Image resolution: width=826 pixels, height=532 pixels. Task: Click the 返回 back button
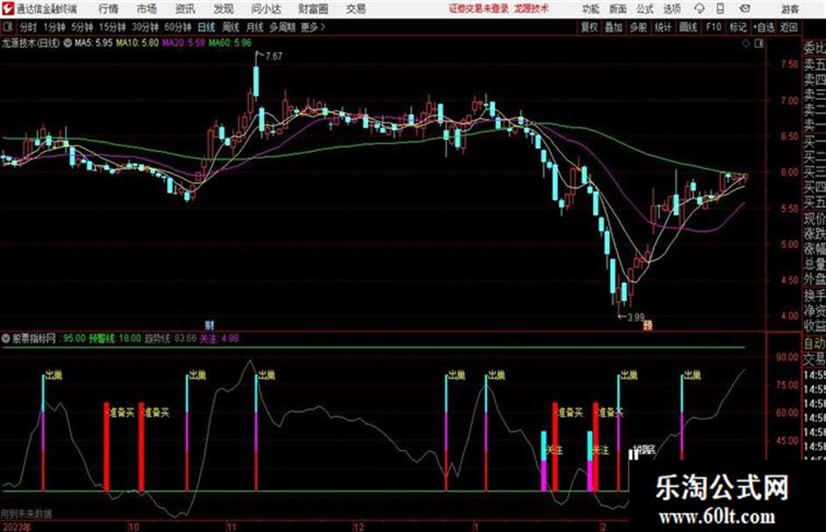coord(788,27)
